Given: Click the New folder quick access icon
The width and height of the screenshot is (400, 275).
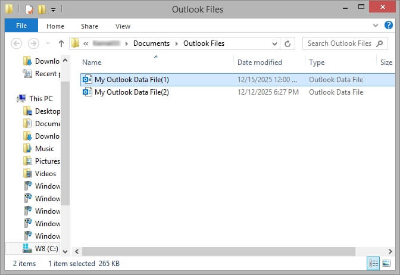Looking at the screenshot, I should point(42,10).
